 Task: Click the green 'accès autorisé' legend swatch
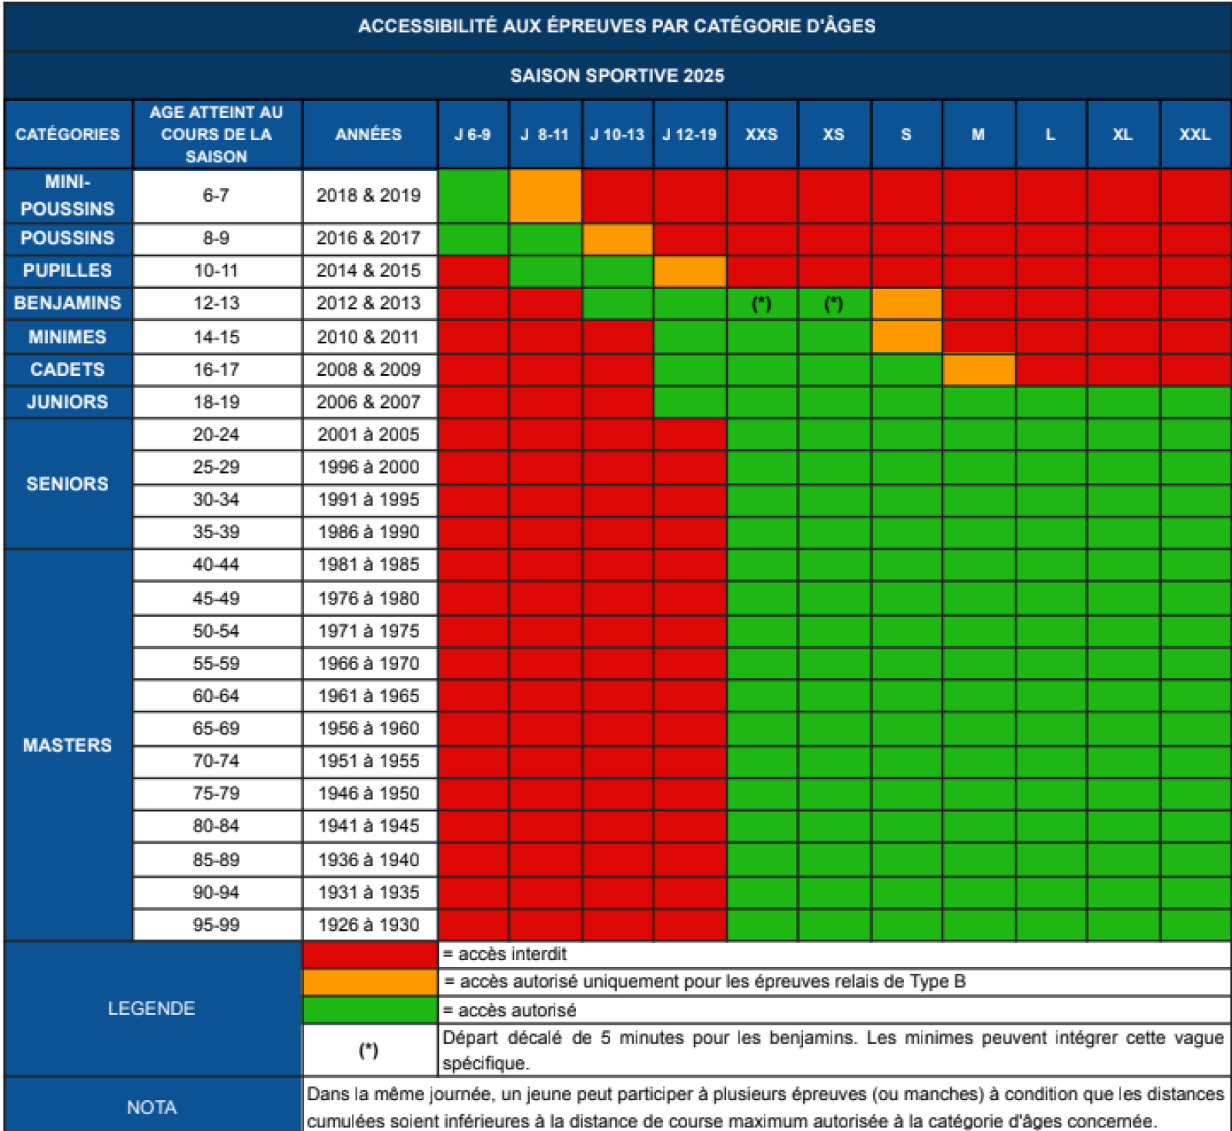click(x=370, y=1009)
